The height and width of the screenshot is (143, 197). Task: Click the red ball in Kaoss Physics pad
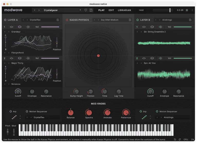[x=98, y=56]
